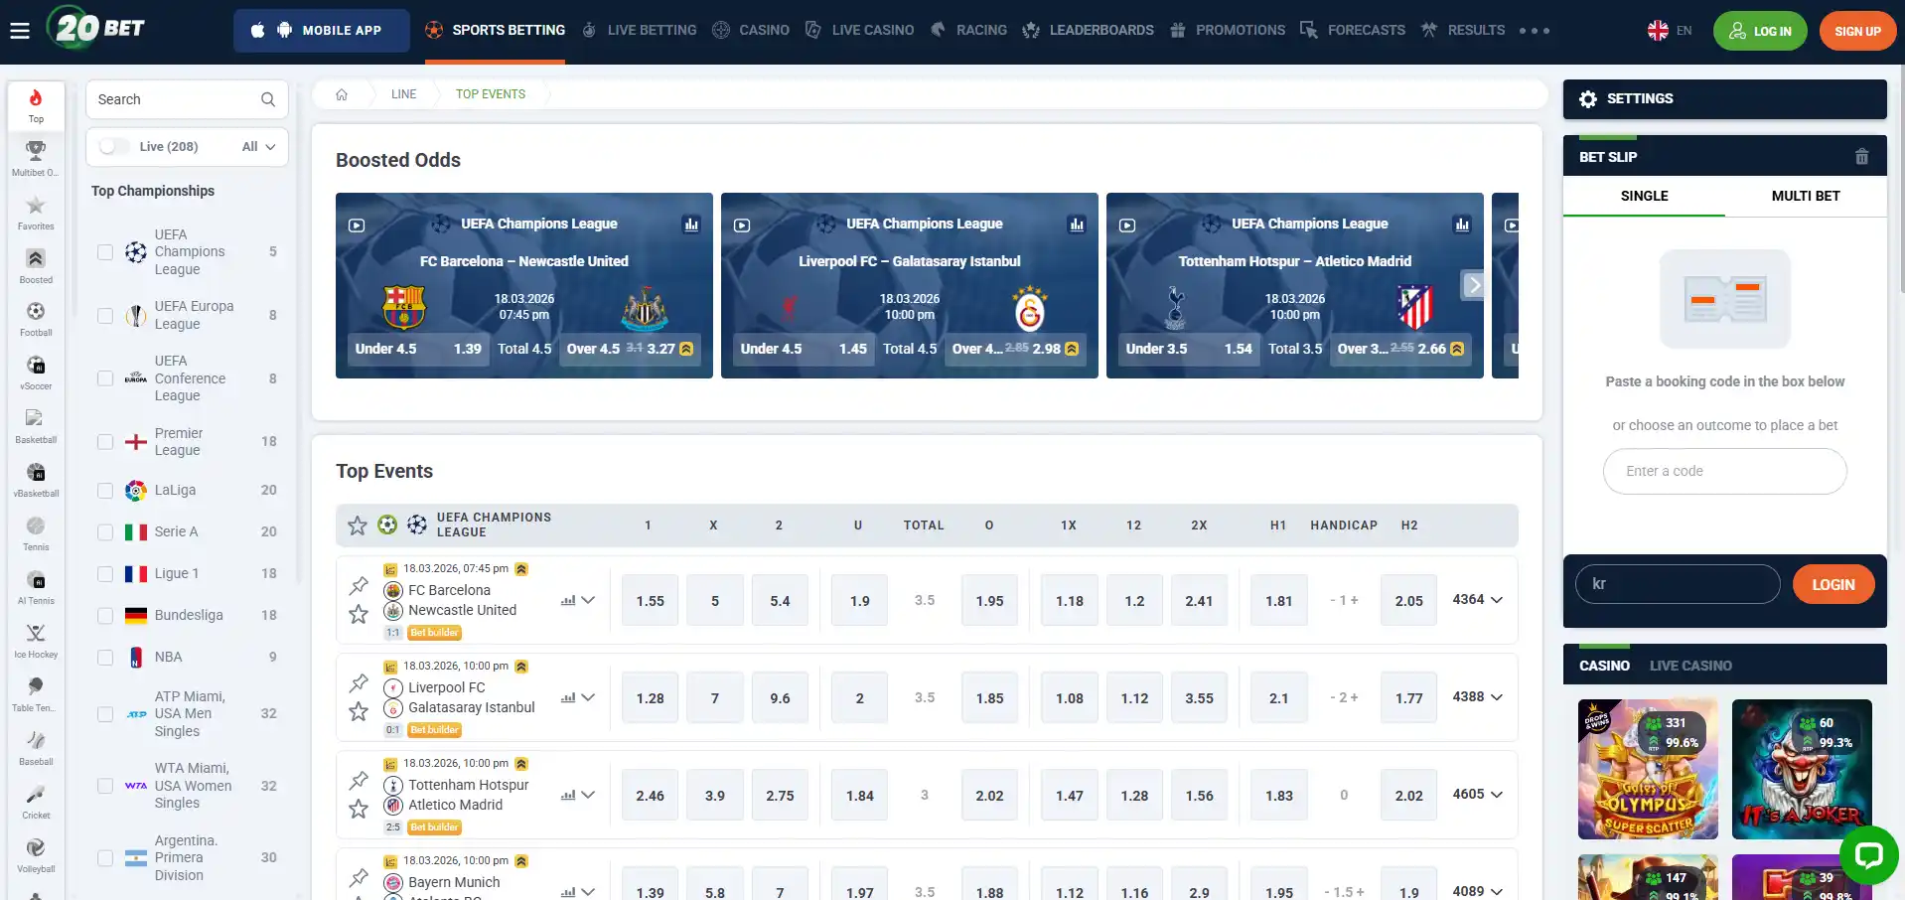Open Multibet of the day sidebar icon
1905x900 pixels.
[x=36, y=159]
